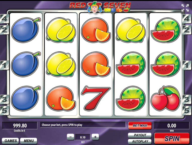
Task: Select payline 5 marker on left side
Action: 4,111
